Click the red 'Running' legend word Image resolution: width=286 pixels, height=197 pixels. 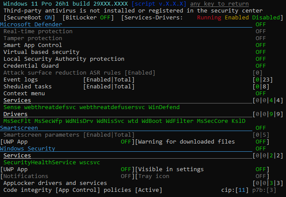(x=209, y=18)
